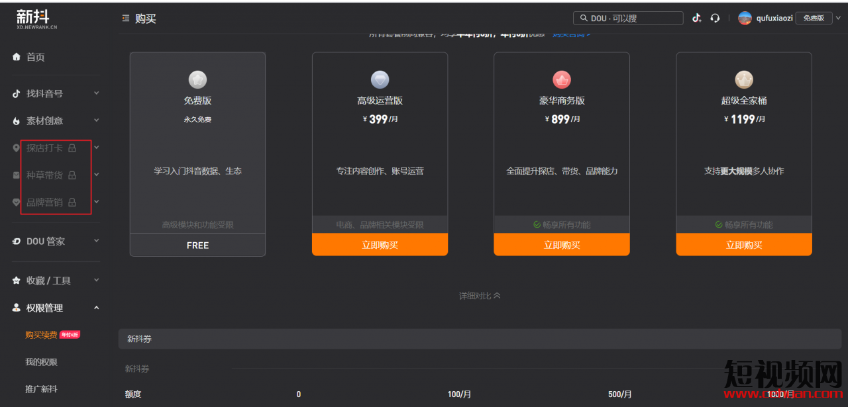Click the lock icon next to 品牌营销
Viewport: 848px width, 407px height.
coord(72,203)
